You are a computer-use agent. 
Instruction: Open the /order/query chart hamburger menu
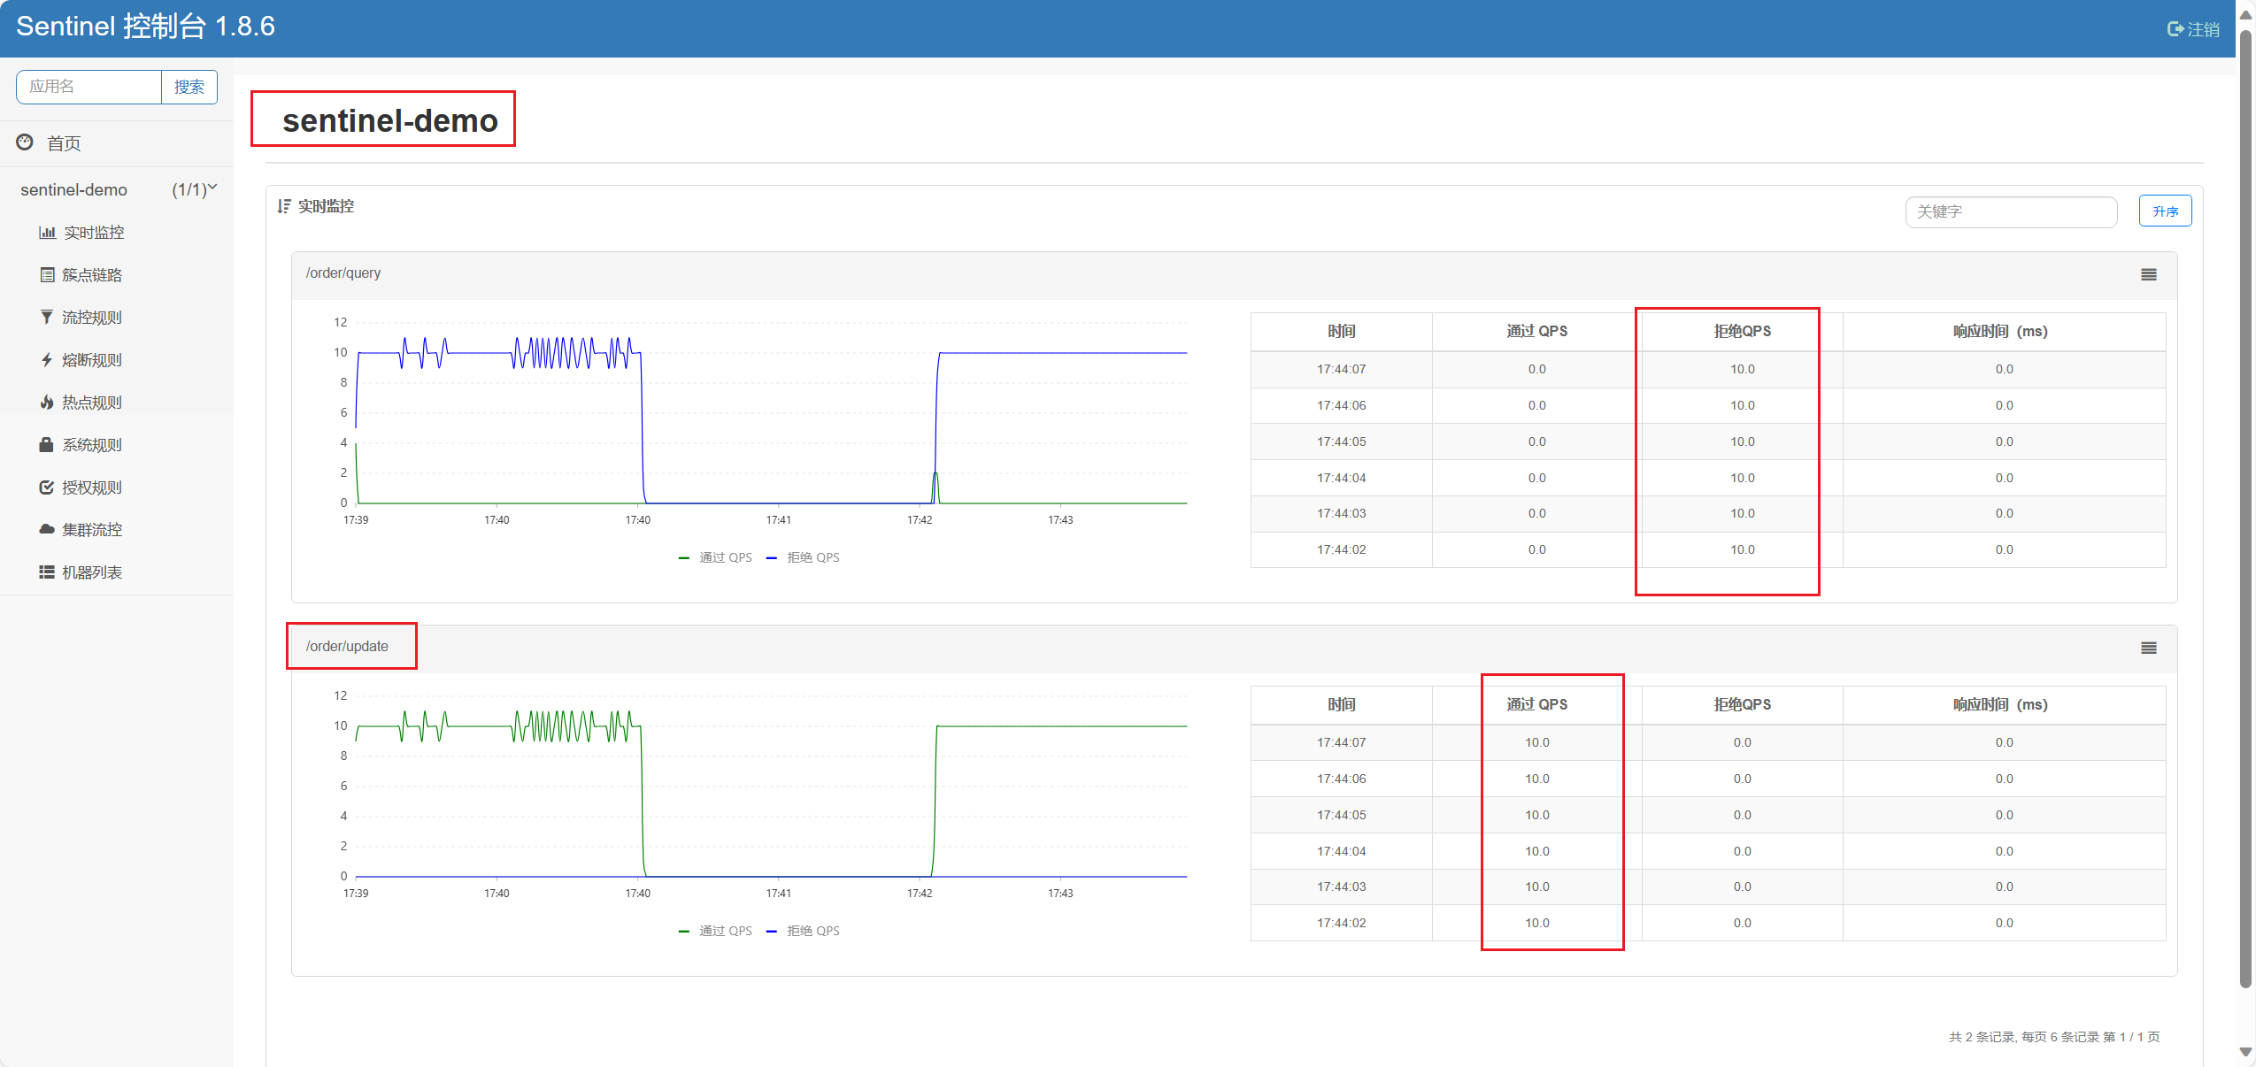tap(2148, 275)
